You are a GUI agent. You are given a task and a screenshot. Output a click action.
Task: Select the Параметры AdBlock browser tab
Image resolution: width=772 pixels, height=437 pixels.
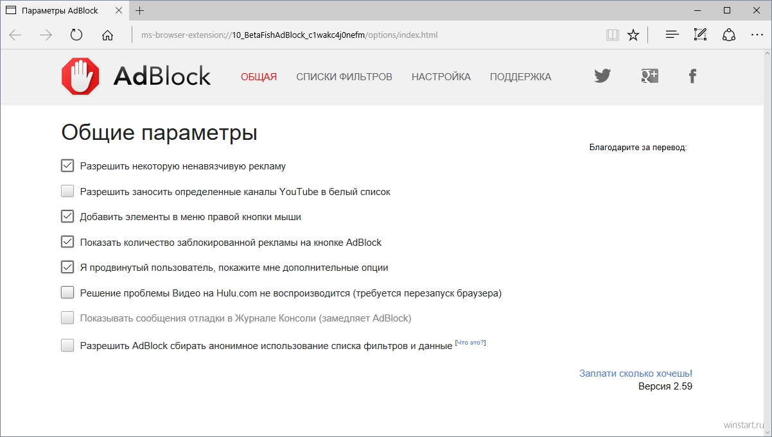[x=64, y=11]
